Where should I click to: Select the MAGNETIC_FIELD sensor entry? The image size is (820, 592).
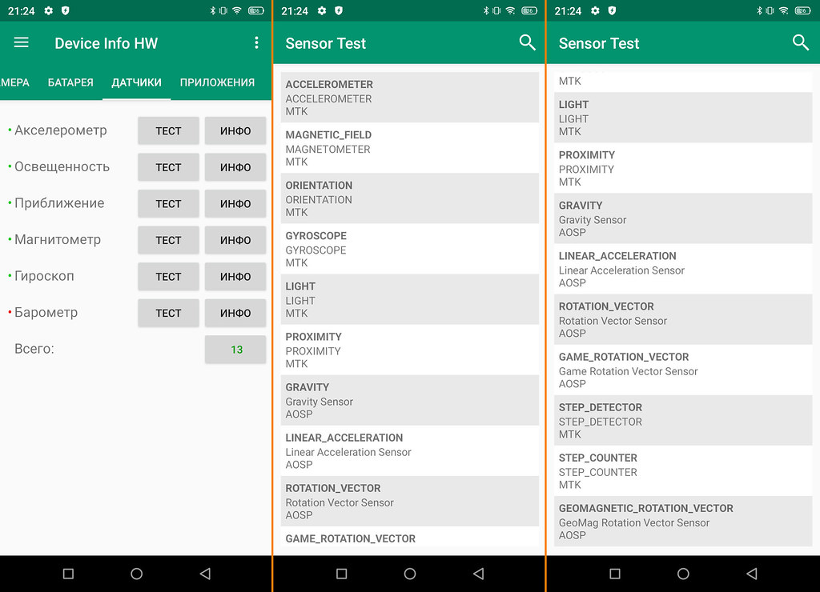click(409, 148)
